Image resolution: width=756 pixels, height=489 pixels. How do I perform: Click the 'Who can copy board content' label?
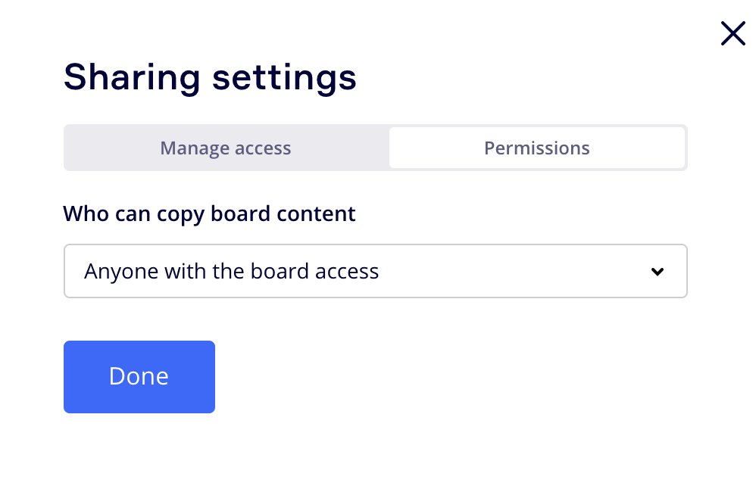tap(209, 214)
